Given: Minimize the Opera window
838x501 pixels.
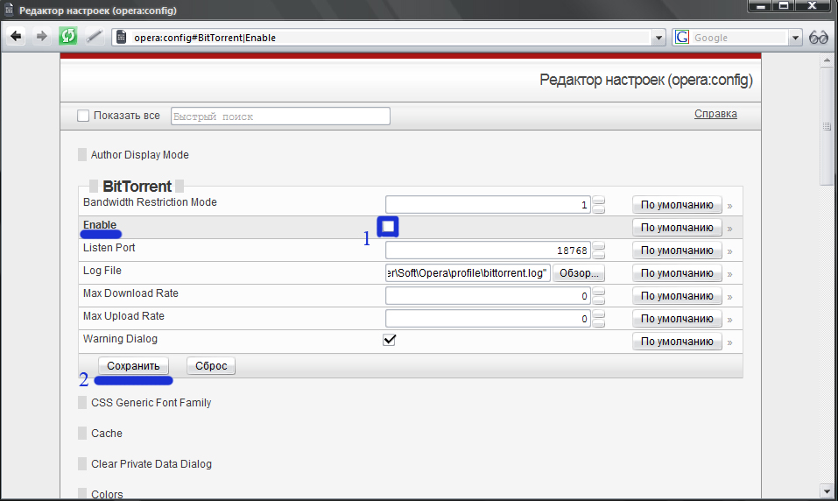Looking at the screenshot, I should click(760, 6).
